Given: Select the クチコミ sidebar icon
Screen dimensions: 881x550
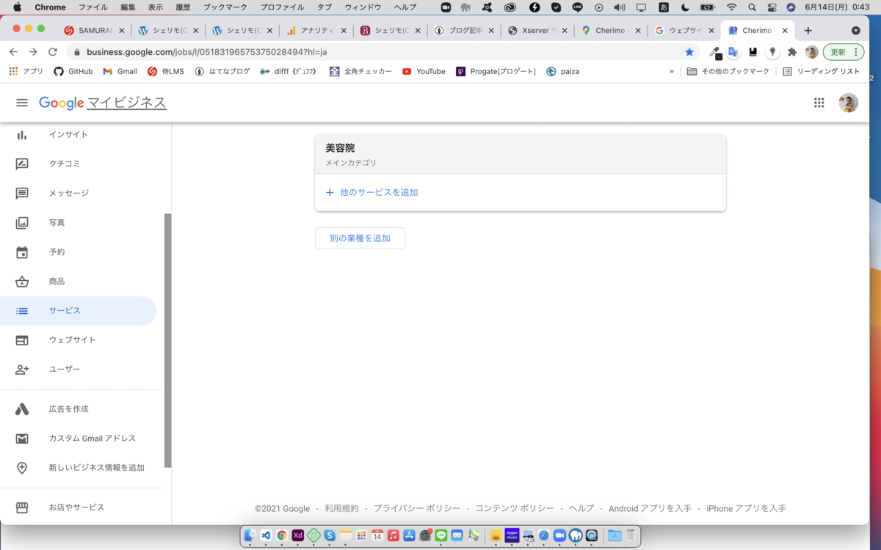Looking at the screenshot, I should (23, 164).
